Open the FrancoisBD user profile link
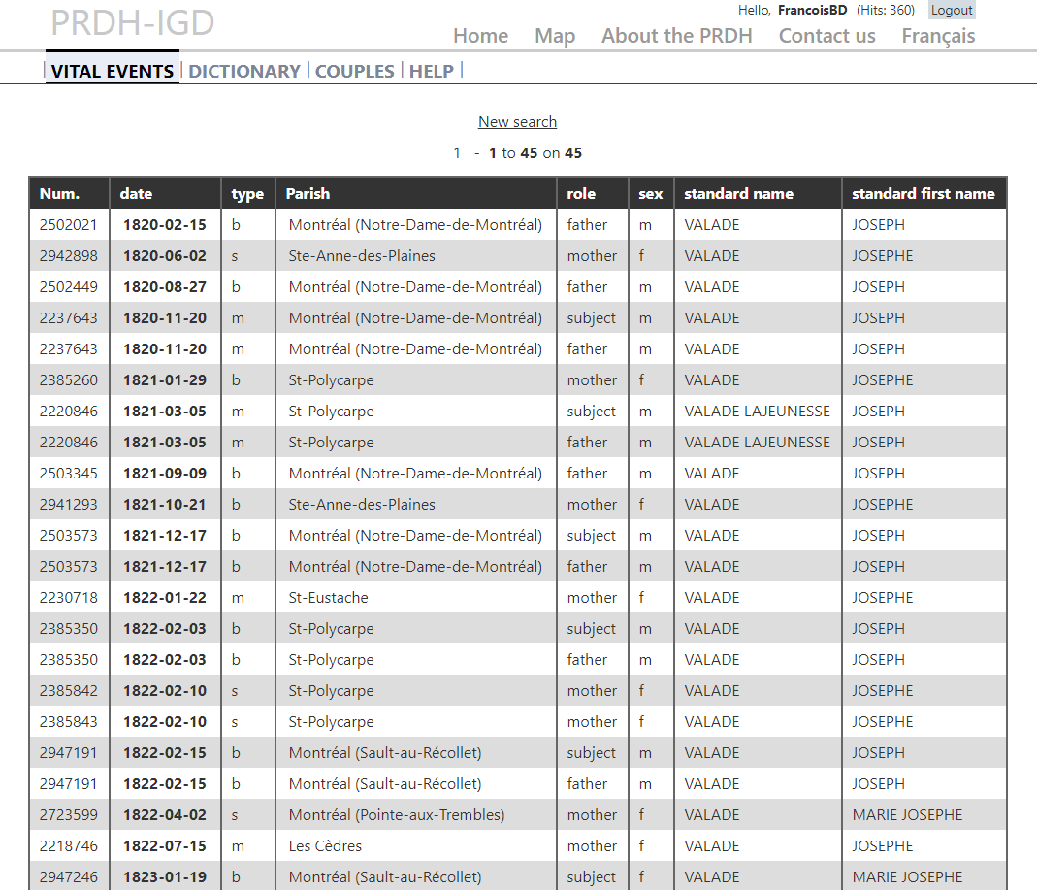The width and height of the screenshot is (1037, 890). tap(812, 10)
